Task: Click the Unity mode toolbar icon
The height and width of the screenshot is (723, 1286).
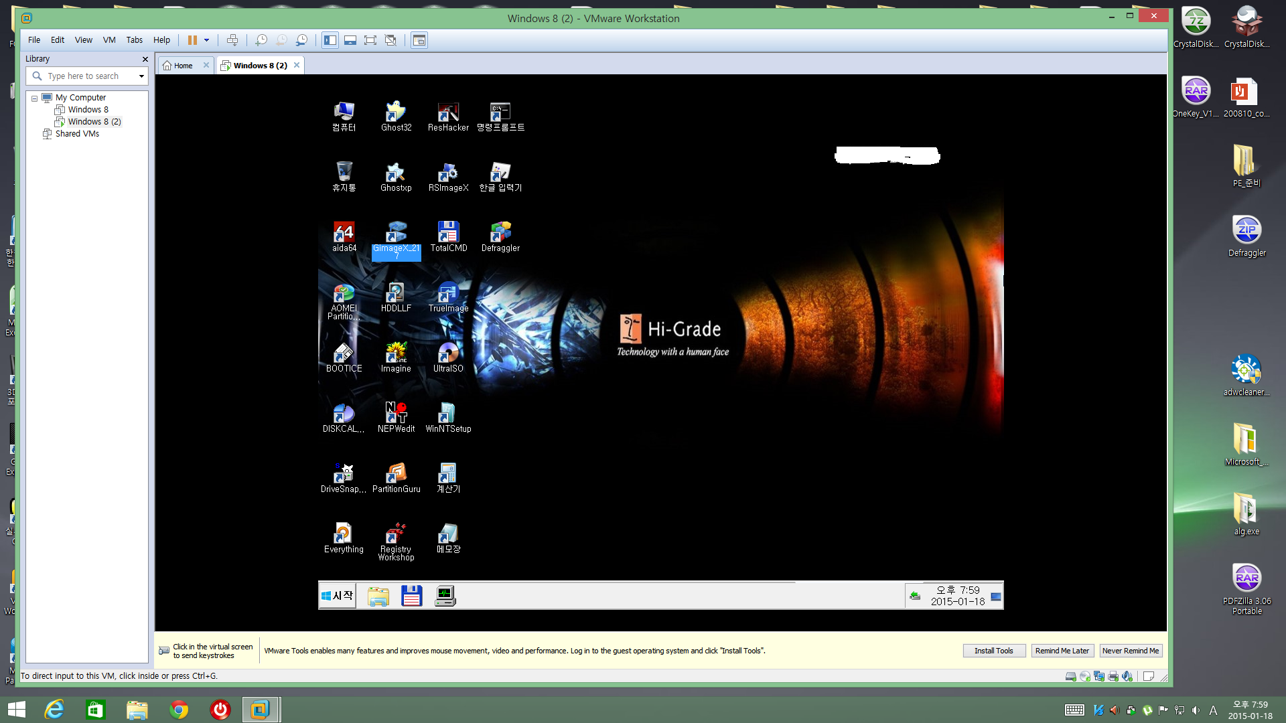Action: coord(390,40)
